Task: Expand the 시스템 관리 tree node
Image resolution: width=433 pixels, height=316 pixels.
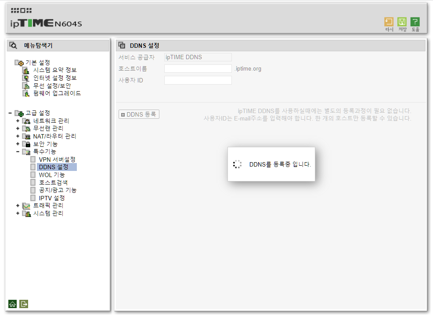Action: coord(18,213)
